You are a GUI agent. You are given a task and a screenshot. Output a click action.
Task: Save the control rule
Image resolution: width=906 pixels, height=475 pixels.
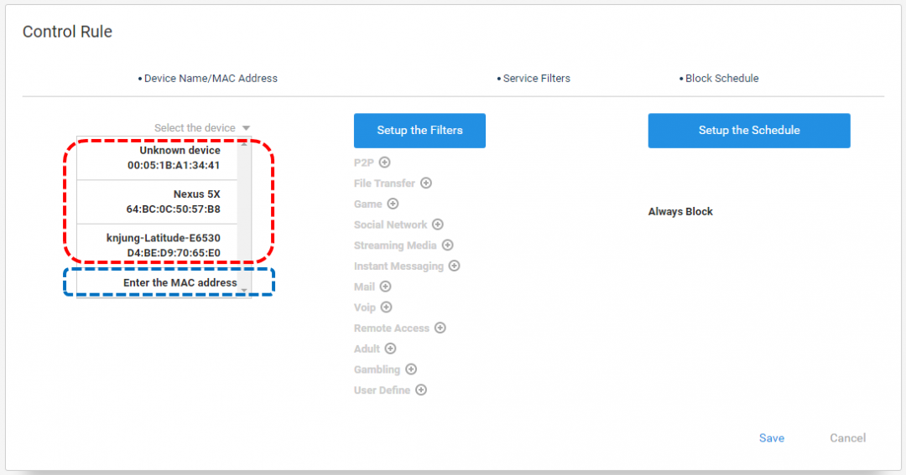(x=772, y=438)
